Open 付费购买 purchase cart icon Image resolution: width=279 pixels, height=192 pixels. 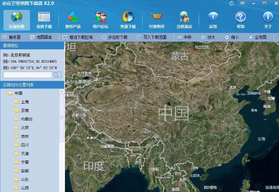pos(156,19)
